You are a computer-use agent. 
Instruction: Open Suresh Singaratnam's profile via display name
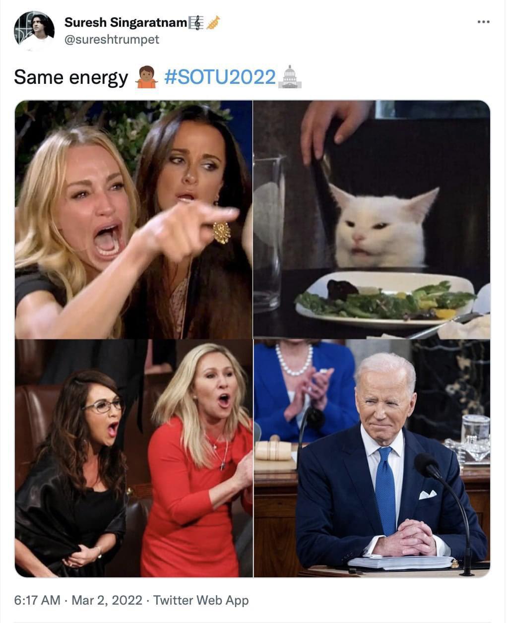126,22
